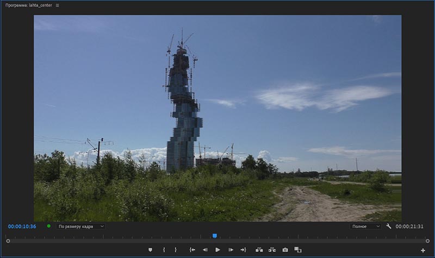Start playback with the Play button
This screenshot has width=435, height=258.
[x=217, y=250]
